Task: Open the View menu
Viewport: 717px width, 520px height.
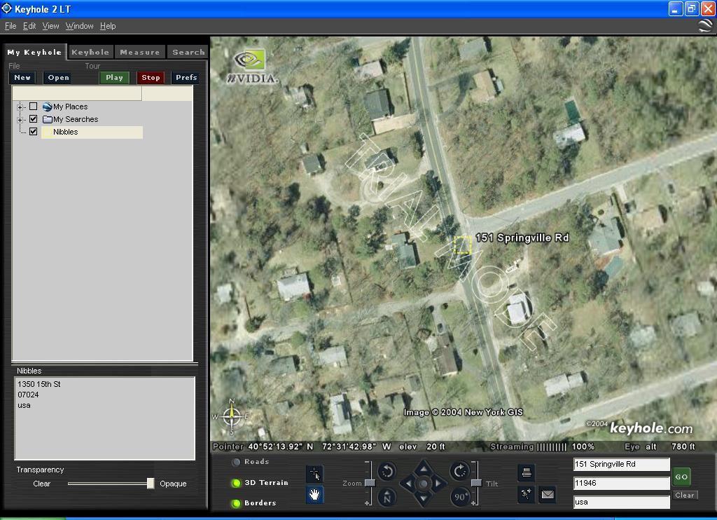Action: point(50,26)
